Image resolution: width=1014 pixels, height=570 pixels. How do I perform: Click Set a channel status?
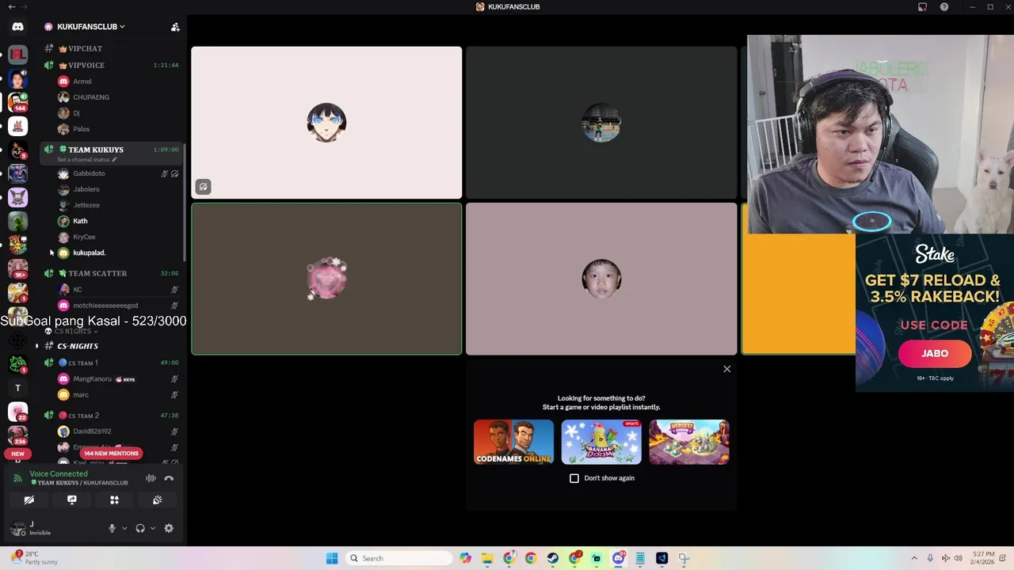pyautogui.click(x=86, y=160)
